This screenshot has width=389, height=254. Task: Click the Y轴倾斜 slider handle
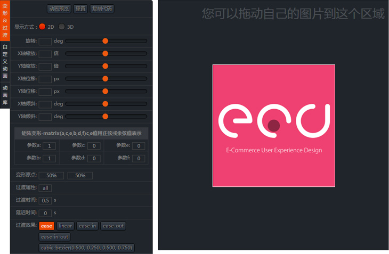105,117
